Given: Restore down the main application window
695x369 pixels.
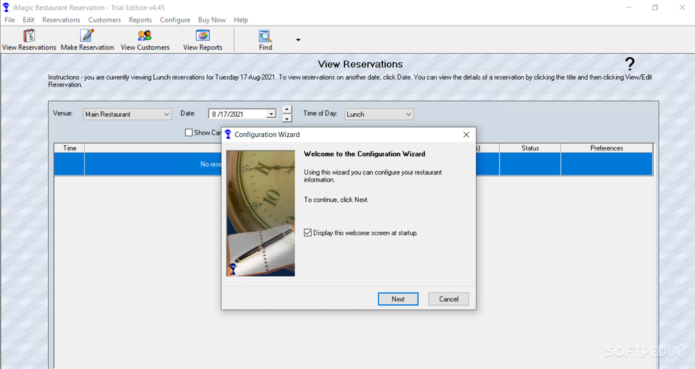Looking at the screenshot, I should [x=655, y=7].
